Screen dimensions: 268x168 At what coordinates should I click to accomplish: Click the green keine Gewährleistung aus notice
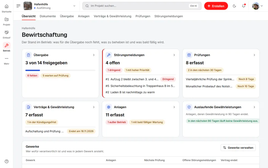point(223,121)
